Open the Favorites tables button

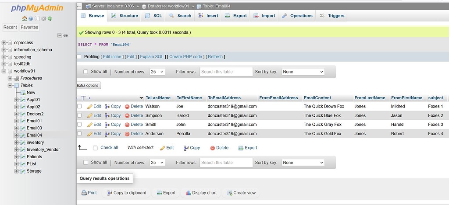29,27
